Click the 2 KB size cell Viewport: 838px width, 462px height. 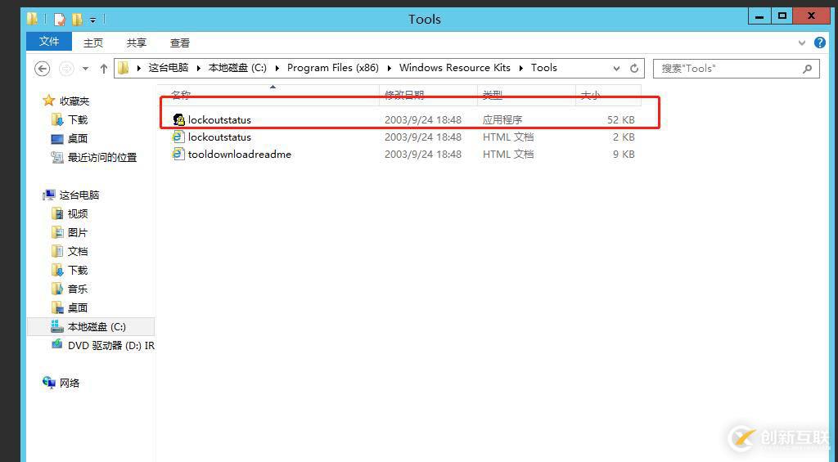[x=624, y=137]
